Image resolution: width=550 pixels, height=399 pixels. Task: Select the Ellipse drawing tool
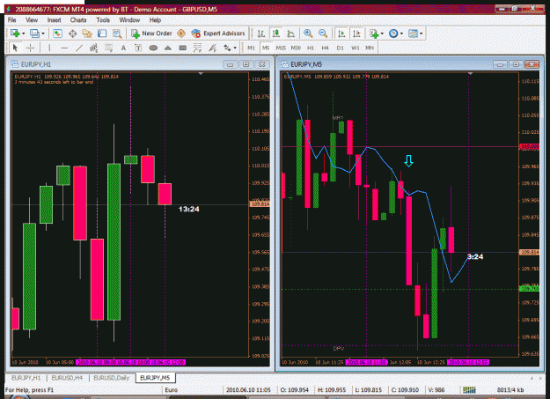153,48
